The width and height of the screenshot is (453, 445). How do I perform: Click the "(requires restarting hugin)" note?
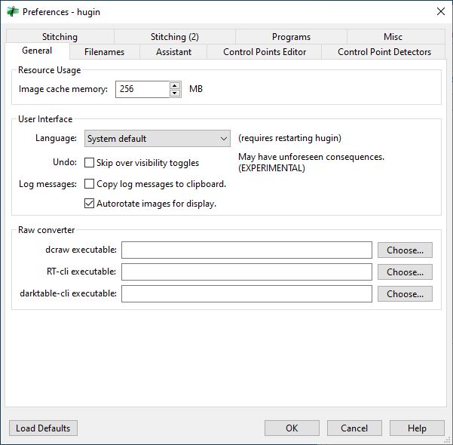click(289, 138)
